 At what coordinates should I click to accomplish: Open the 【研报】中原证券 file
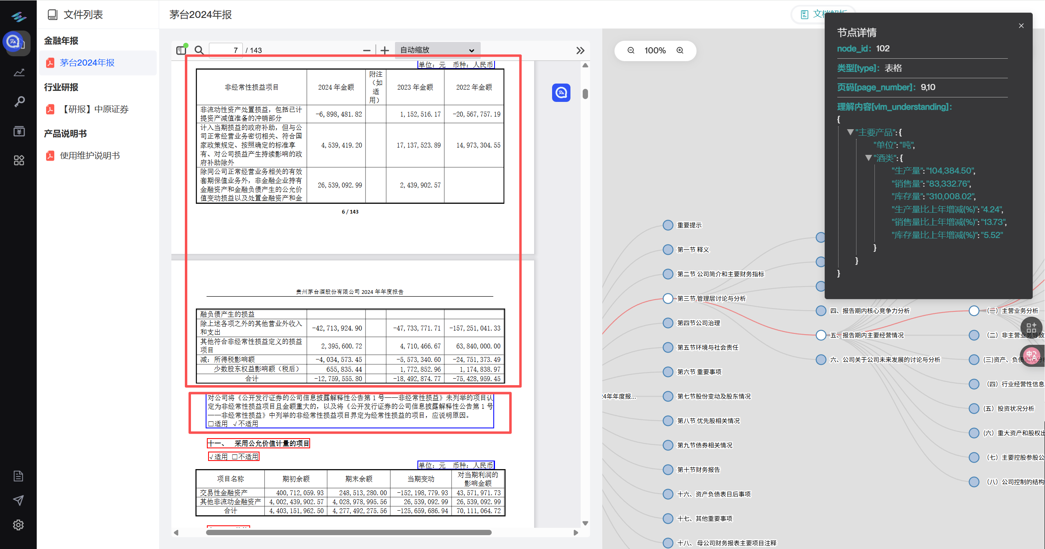pyautogui.click(x=98, y=109)
